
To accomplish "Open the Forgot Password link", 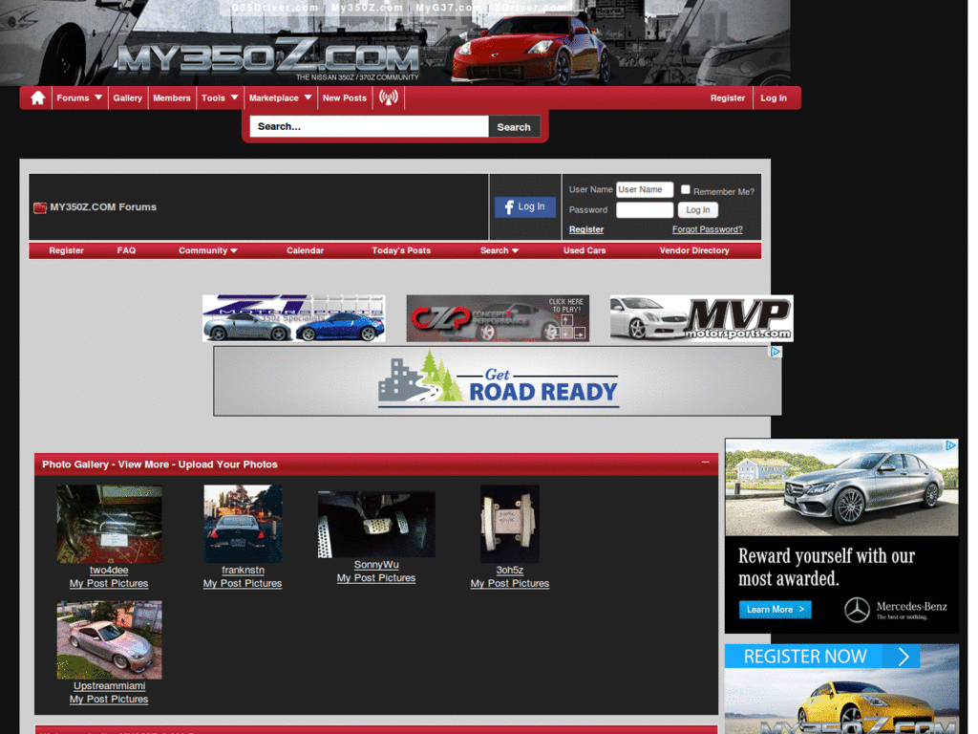I will 708,229.
